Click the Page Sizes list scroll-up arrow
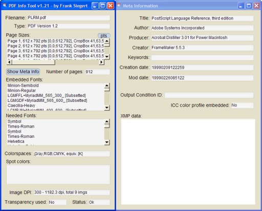 (107, 41)
